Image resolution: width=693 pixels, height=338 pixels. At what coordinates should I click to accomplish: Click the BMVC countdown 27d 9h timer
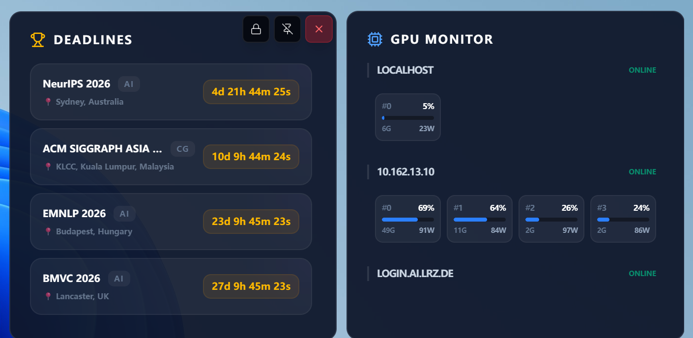(x=251, y=286)
